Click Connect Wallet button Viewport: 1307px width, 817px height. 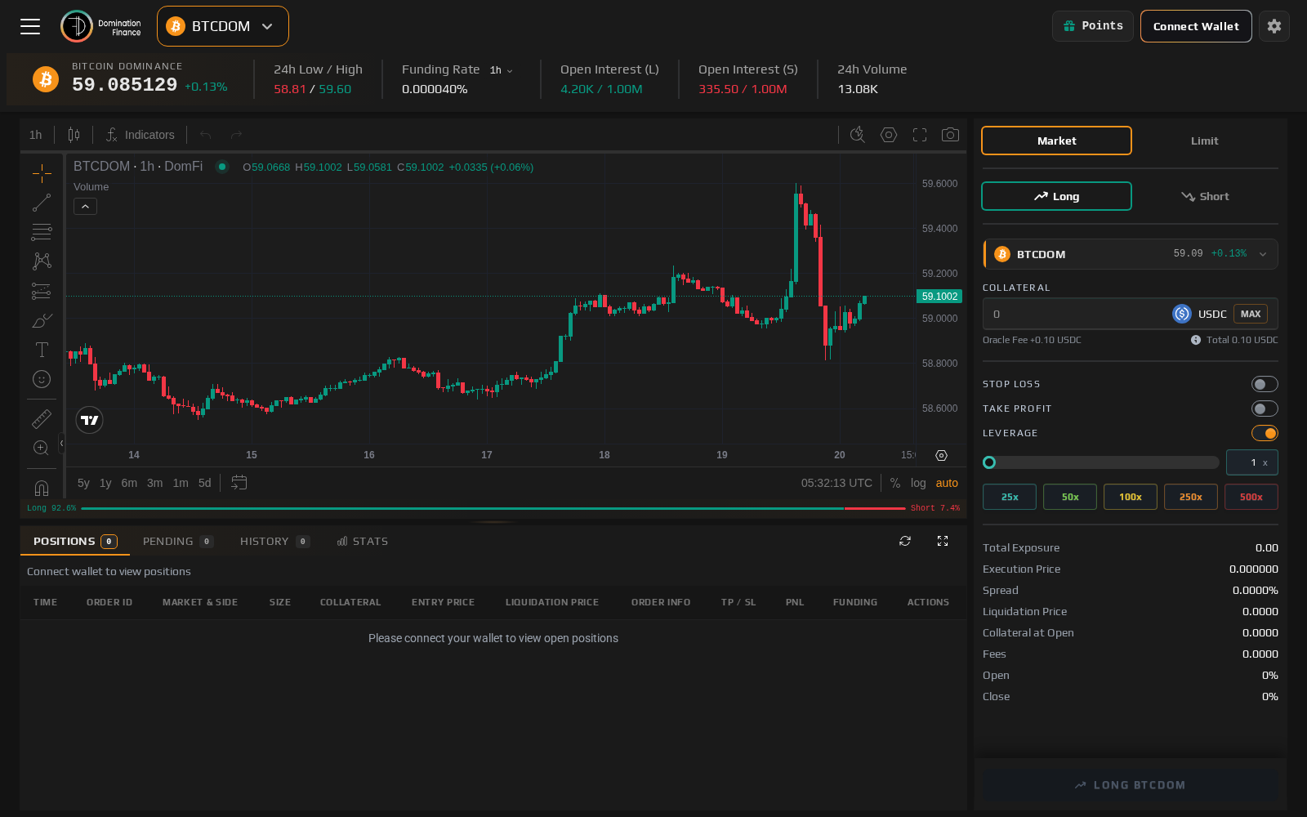click(1196, 26)
